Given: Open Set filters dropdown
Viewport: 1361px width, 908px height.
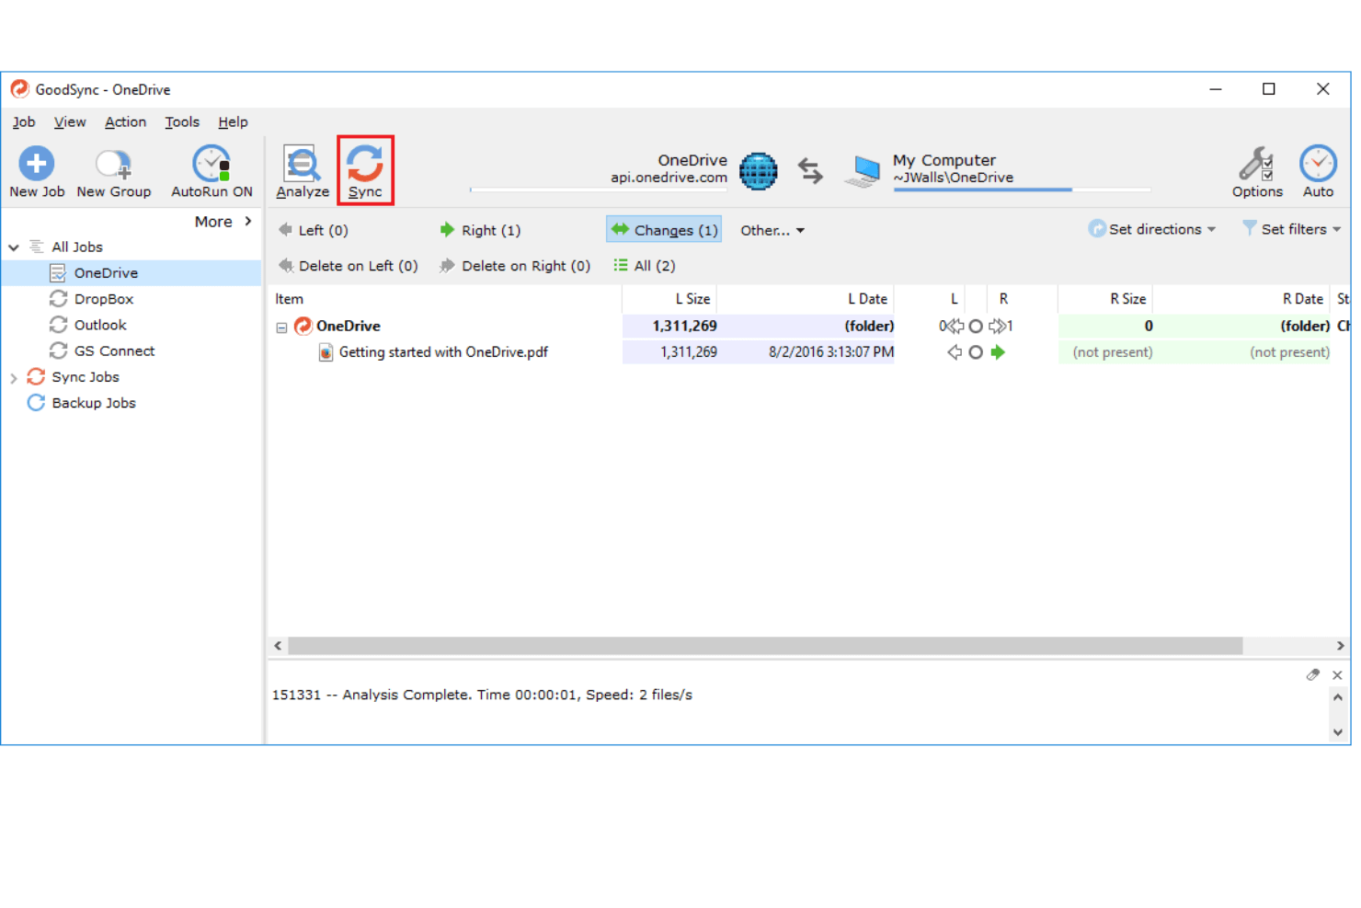Looking at the screenshot, I should (x=1291, y=229).
